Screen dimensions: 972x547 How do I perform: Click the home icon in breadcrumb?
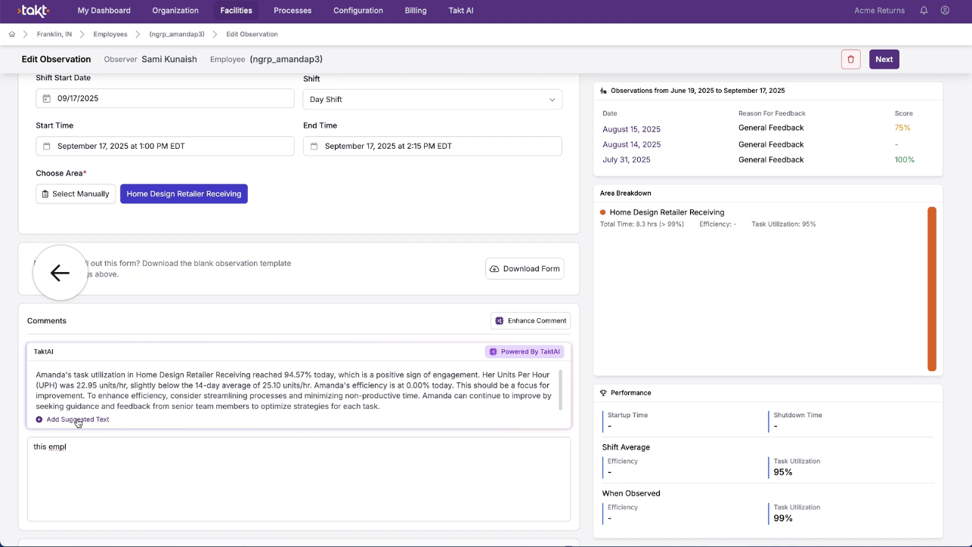click(12, 35)
